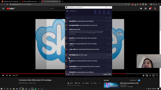
Task: Replay the ufeva500 subscription alert
Action: pyautogui.click(x=110, y=21)
